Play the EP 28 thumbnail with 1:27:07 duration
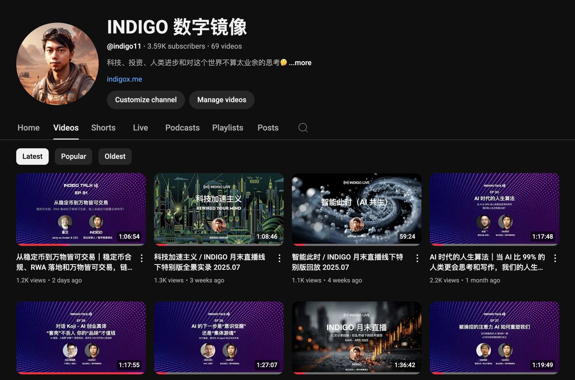Screen dimensions: 575x380 (219, 337)
